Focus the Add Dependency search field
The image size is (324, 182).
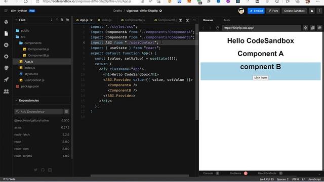coord(38,111)
